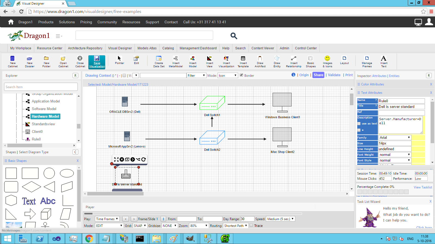Screen dimensions: 435x244
Task: Click the Close Cabinet icon
Action: (x=80, y=61)
